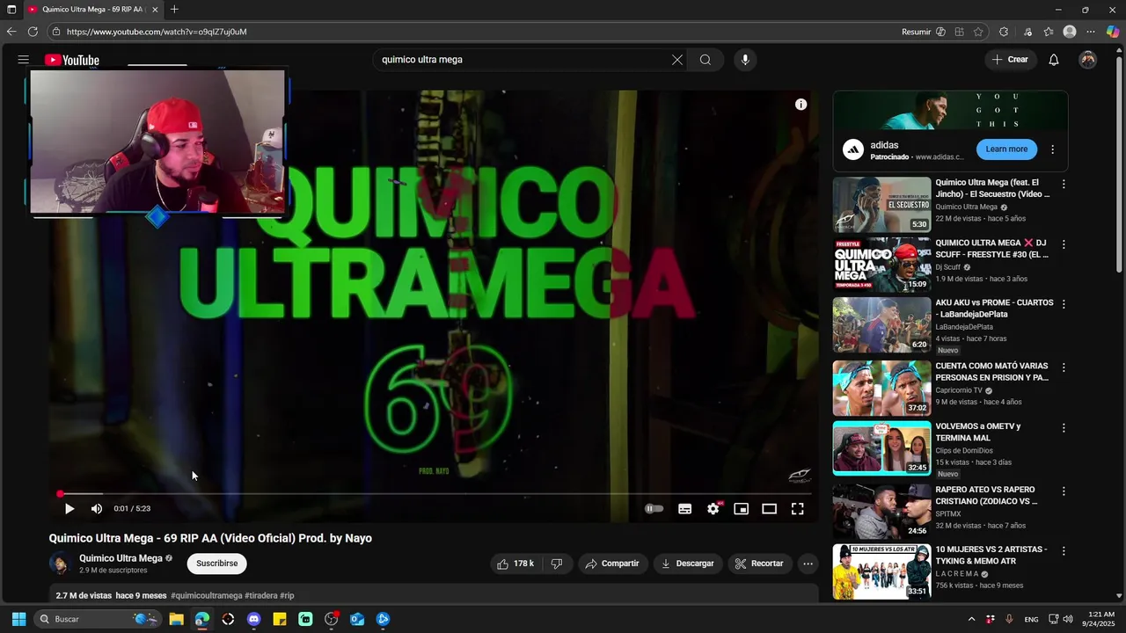Open options for VOLVEMOS a OMETV video
The height and width of the screenshot is (633, 1126).
point(1064,428)
